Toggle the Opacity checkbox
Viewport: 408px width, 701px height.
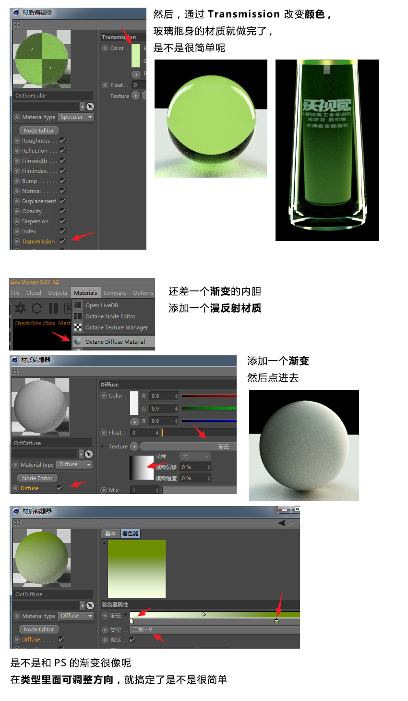(x=62, y=211)
